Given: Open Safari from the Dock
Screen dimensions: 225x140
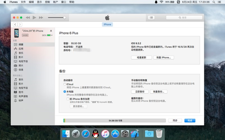Looking at the screenshot, I should (x=86, y=134).
